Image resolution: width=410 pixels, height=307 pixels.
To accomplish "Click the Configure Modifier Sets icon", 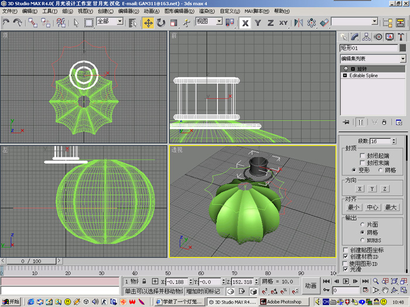I will pyautogui.click(x=399, y=122).
